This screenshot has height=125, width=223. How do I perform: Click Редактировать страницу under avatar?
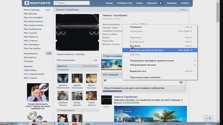[x=71, y=54]
